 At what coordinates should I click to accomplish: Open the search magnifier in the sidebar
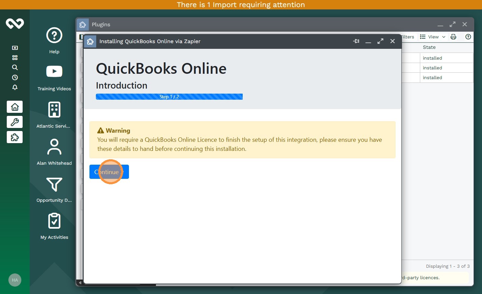click(15, 67)
